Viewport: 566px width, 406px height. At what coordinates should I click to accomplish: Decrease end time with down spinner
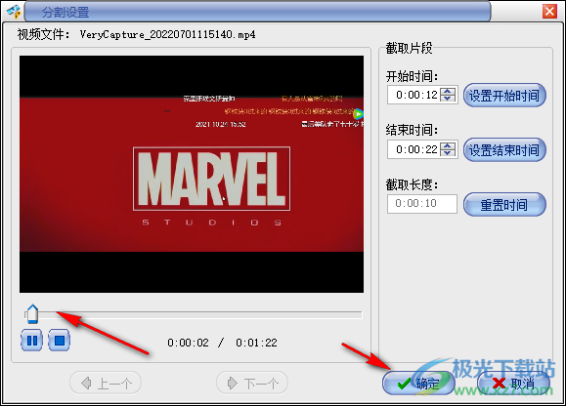click(448, 153)
